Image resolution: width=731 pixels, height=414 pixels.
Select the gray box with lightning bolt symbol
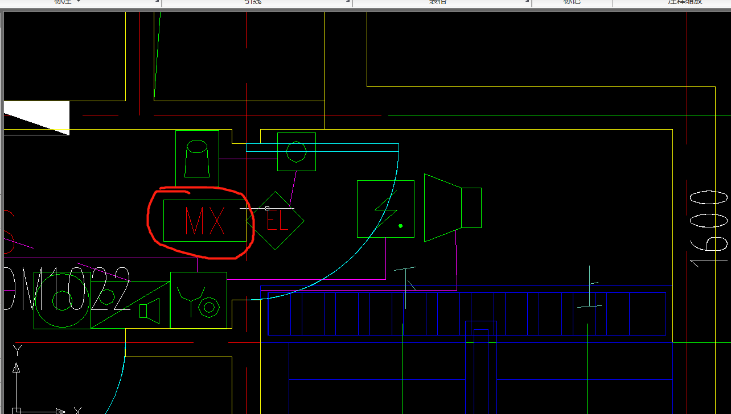tap(385, 209)
